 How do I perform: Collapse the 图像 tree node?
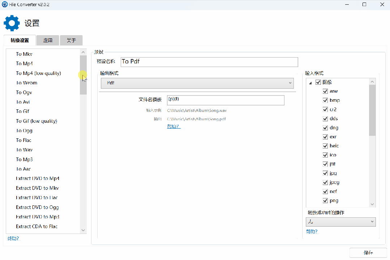tap(310, 83)
